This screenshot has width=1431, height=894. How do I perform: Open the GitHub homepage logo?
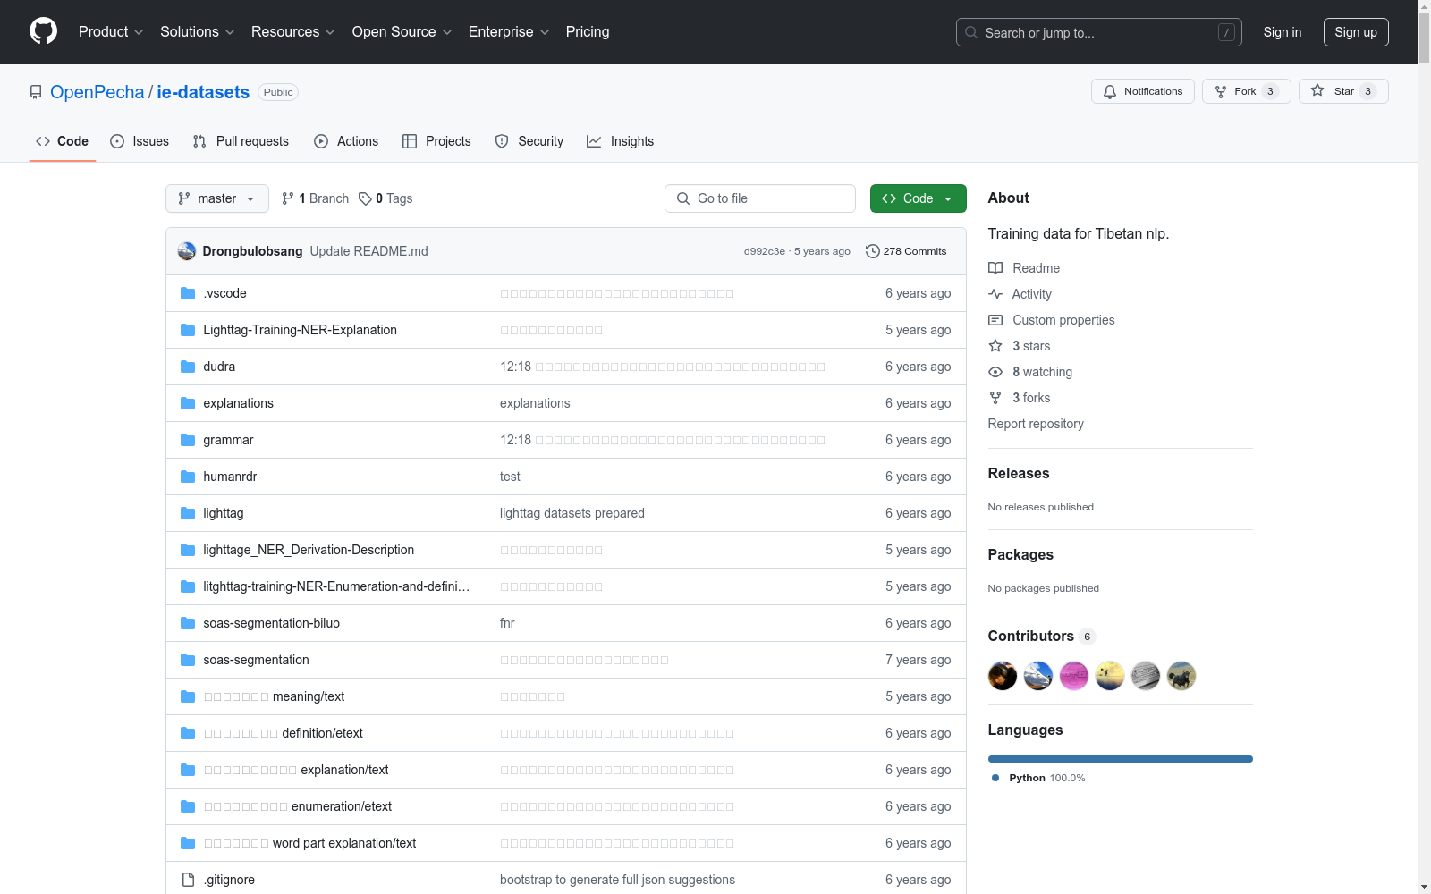pos(43,31)
